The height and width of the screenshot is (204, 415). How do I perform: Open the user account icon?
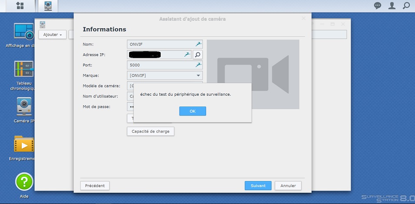pyautogui.click(x=392, y=6)
